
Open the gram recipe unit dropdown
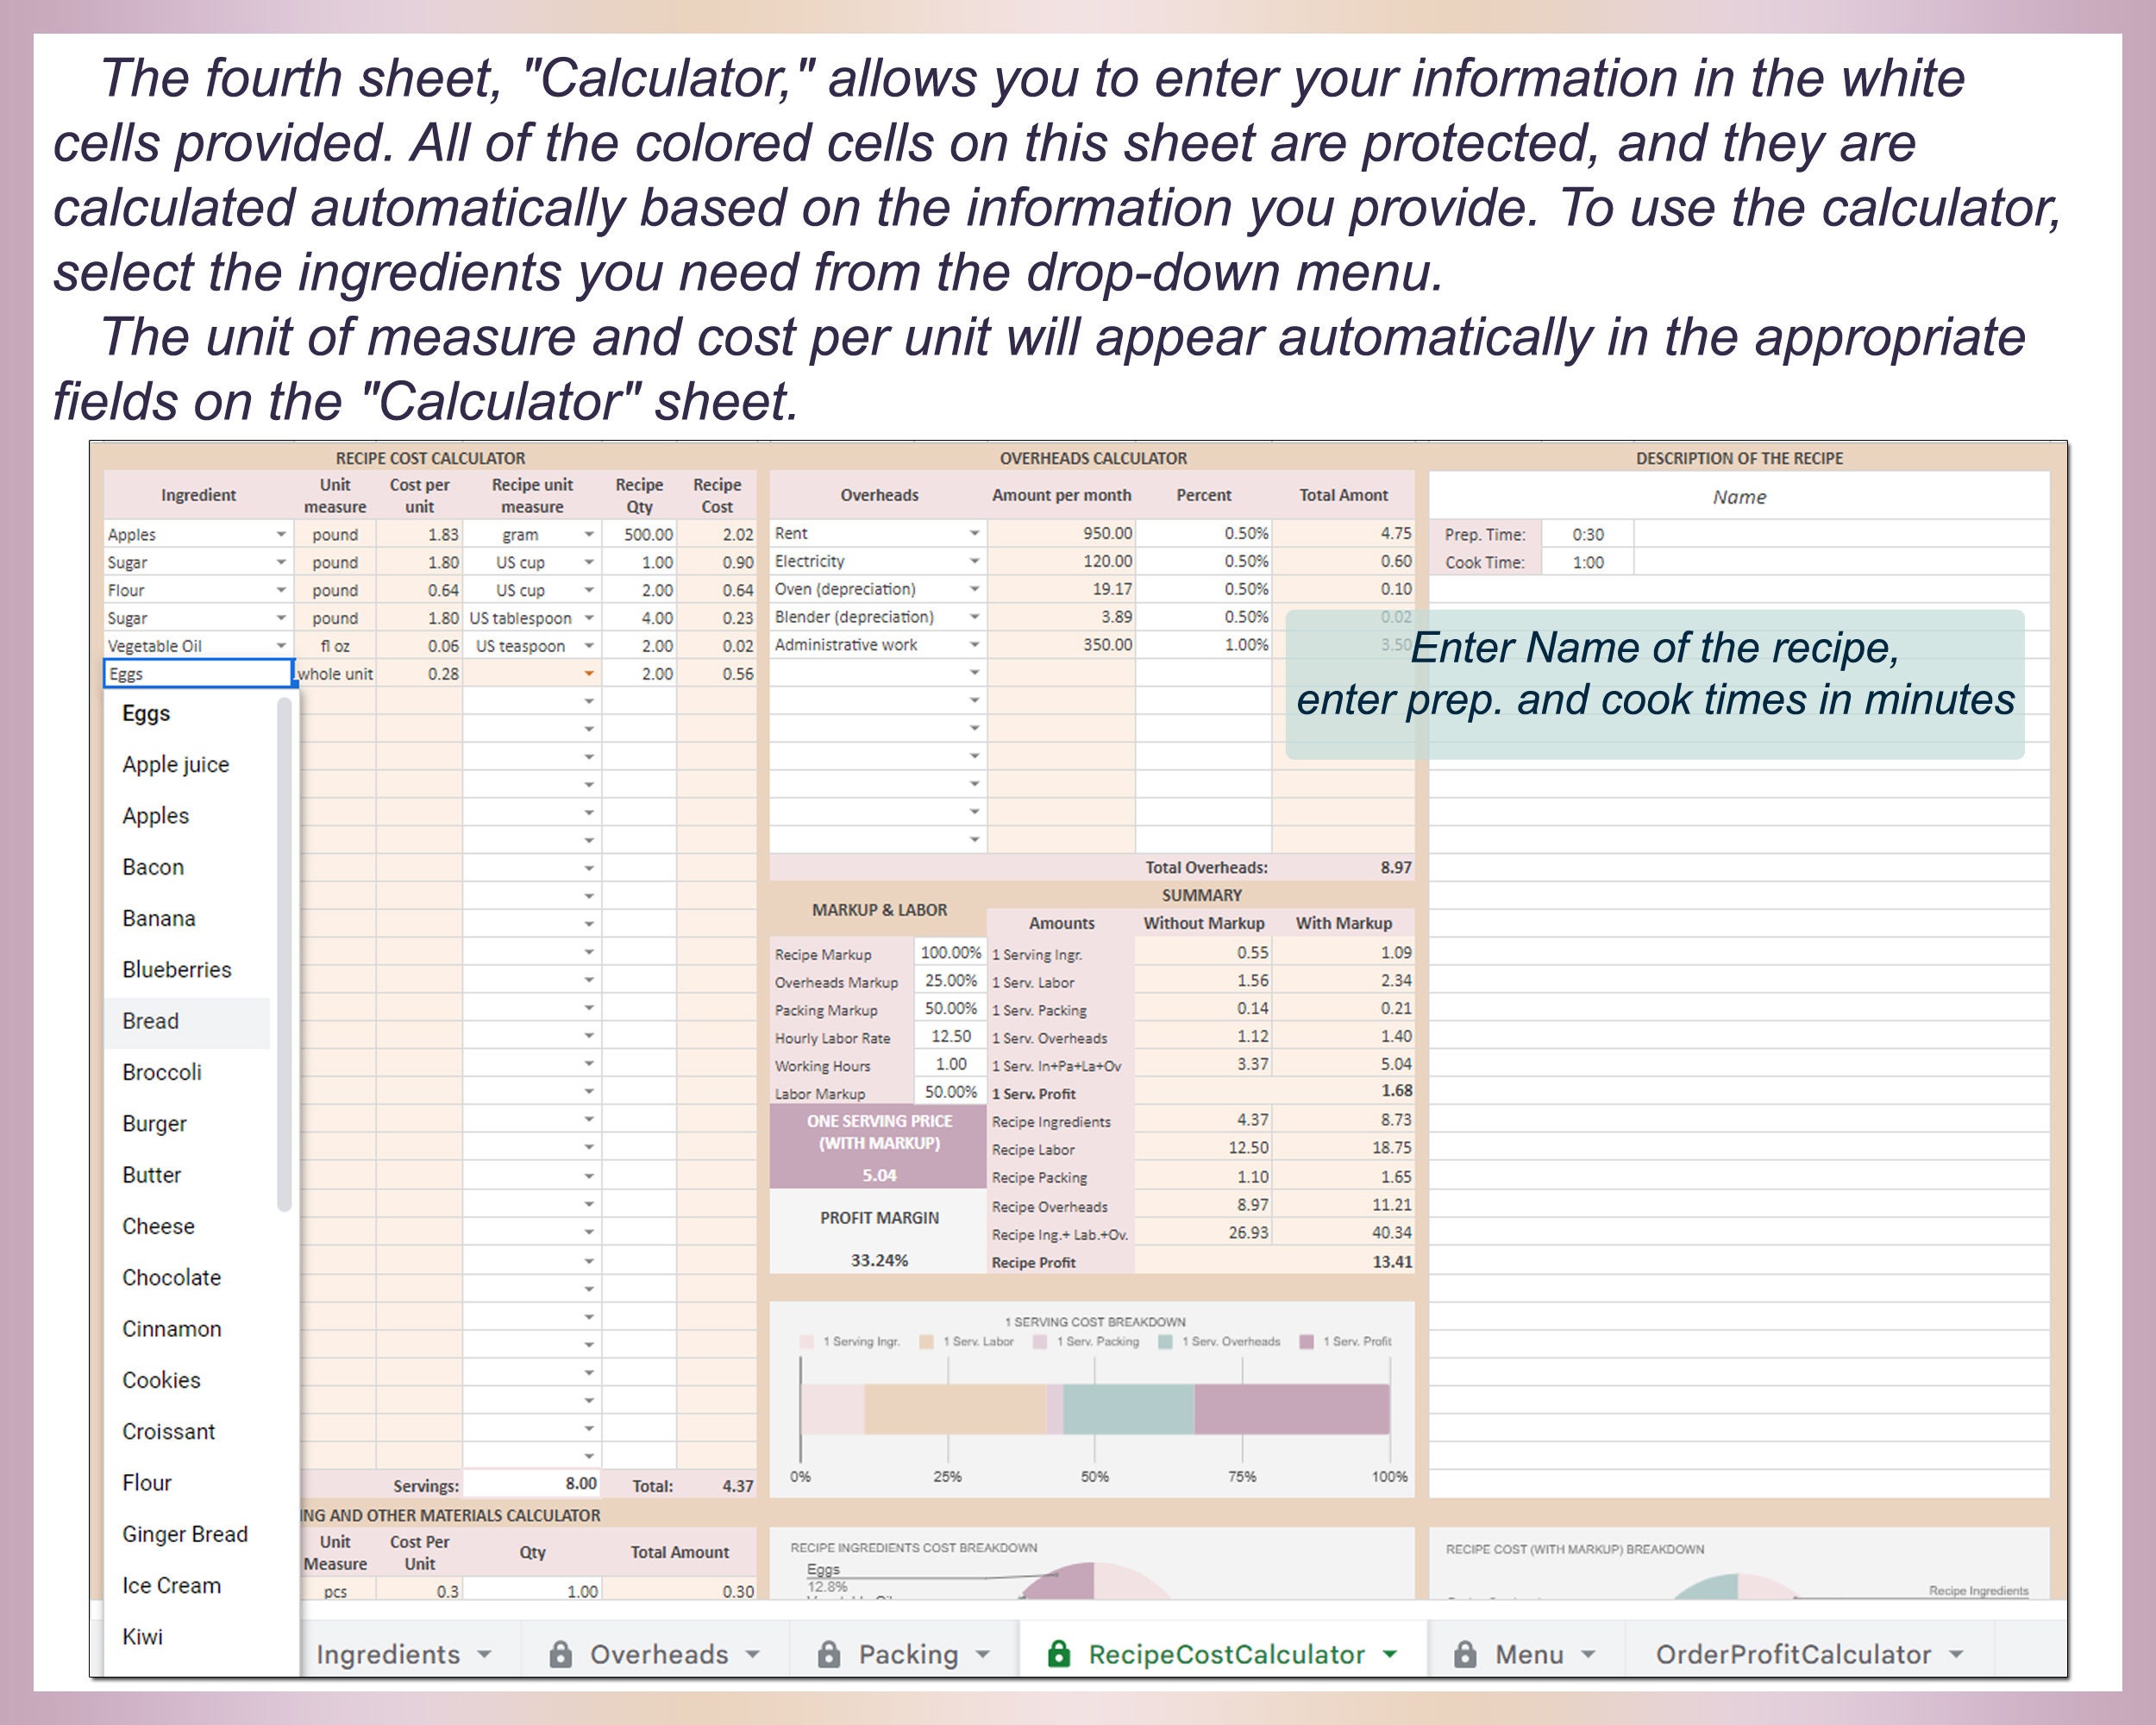(589, 534)
